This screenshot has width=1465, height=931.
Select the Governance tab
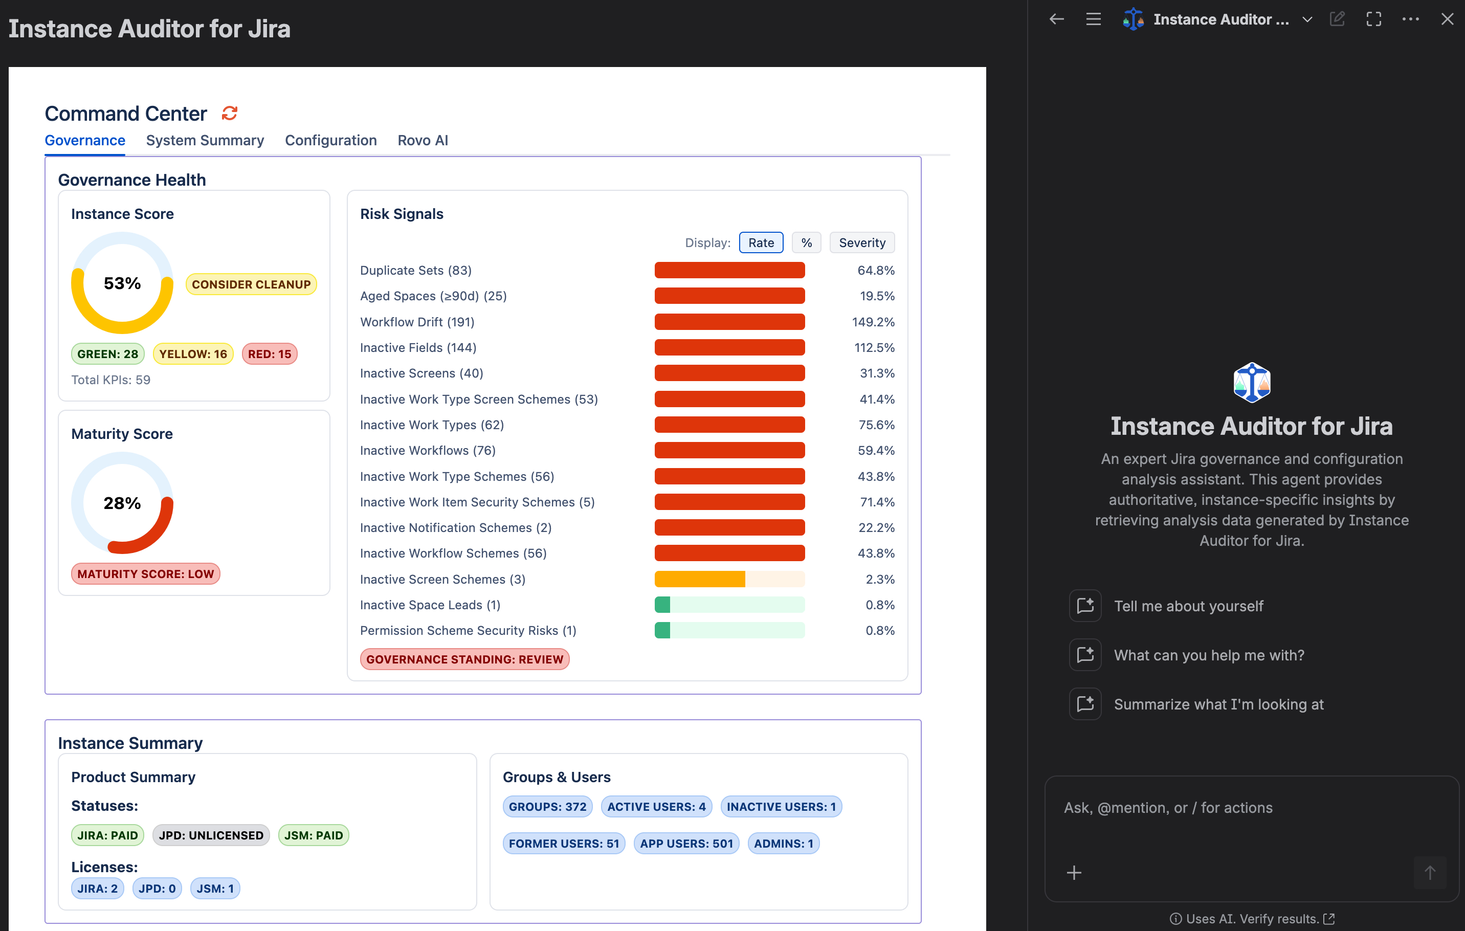pos(85,141)
